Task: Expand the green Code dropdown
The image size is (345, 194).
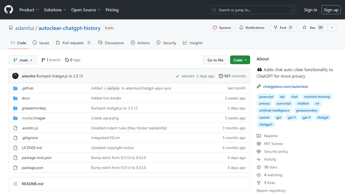Action: (240, 60)
